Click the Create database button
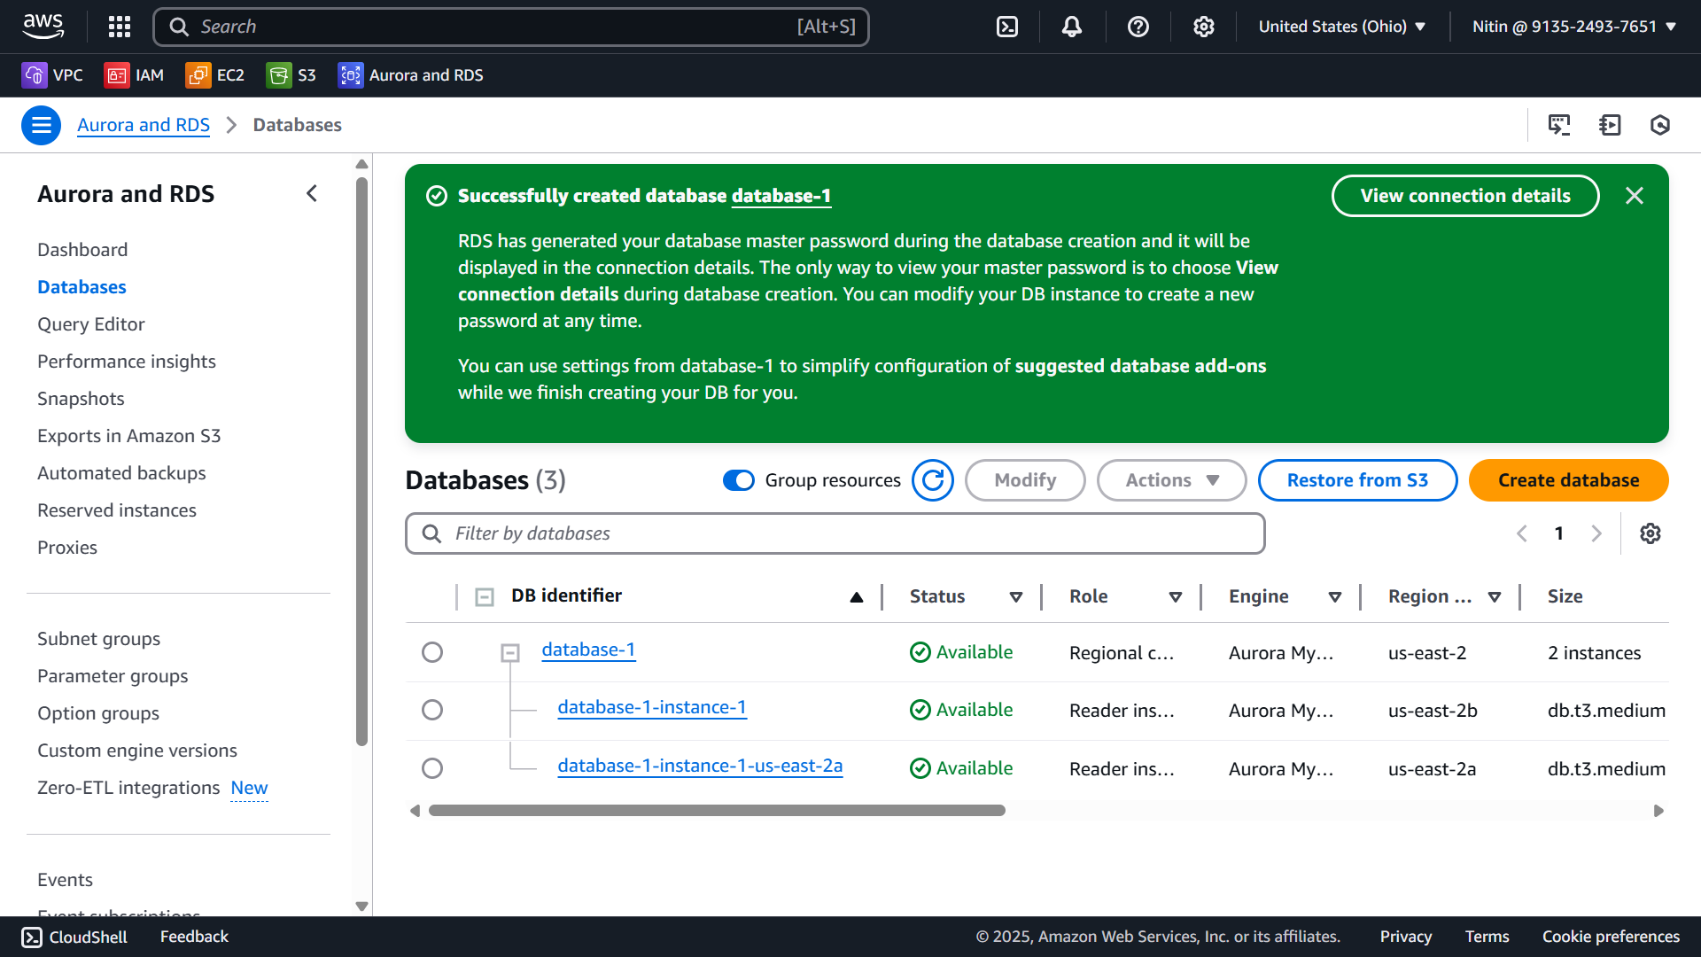 [1568, 480]
